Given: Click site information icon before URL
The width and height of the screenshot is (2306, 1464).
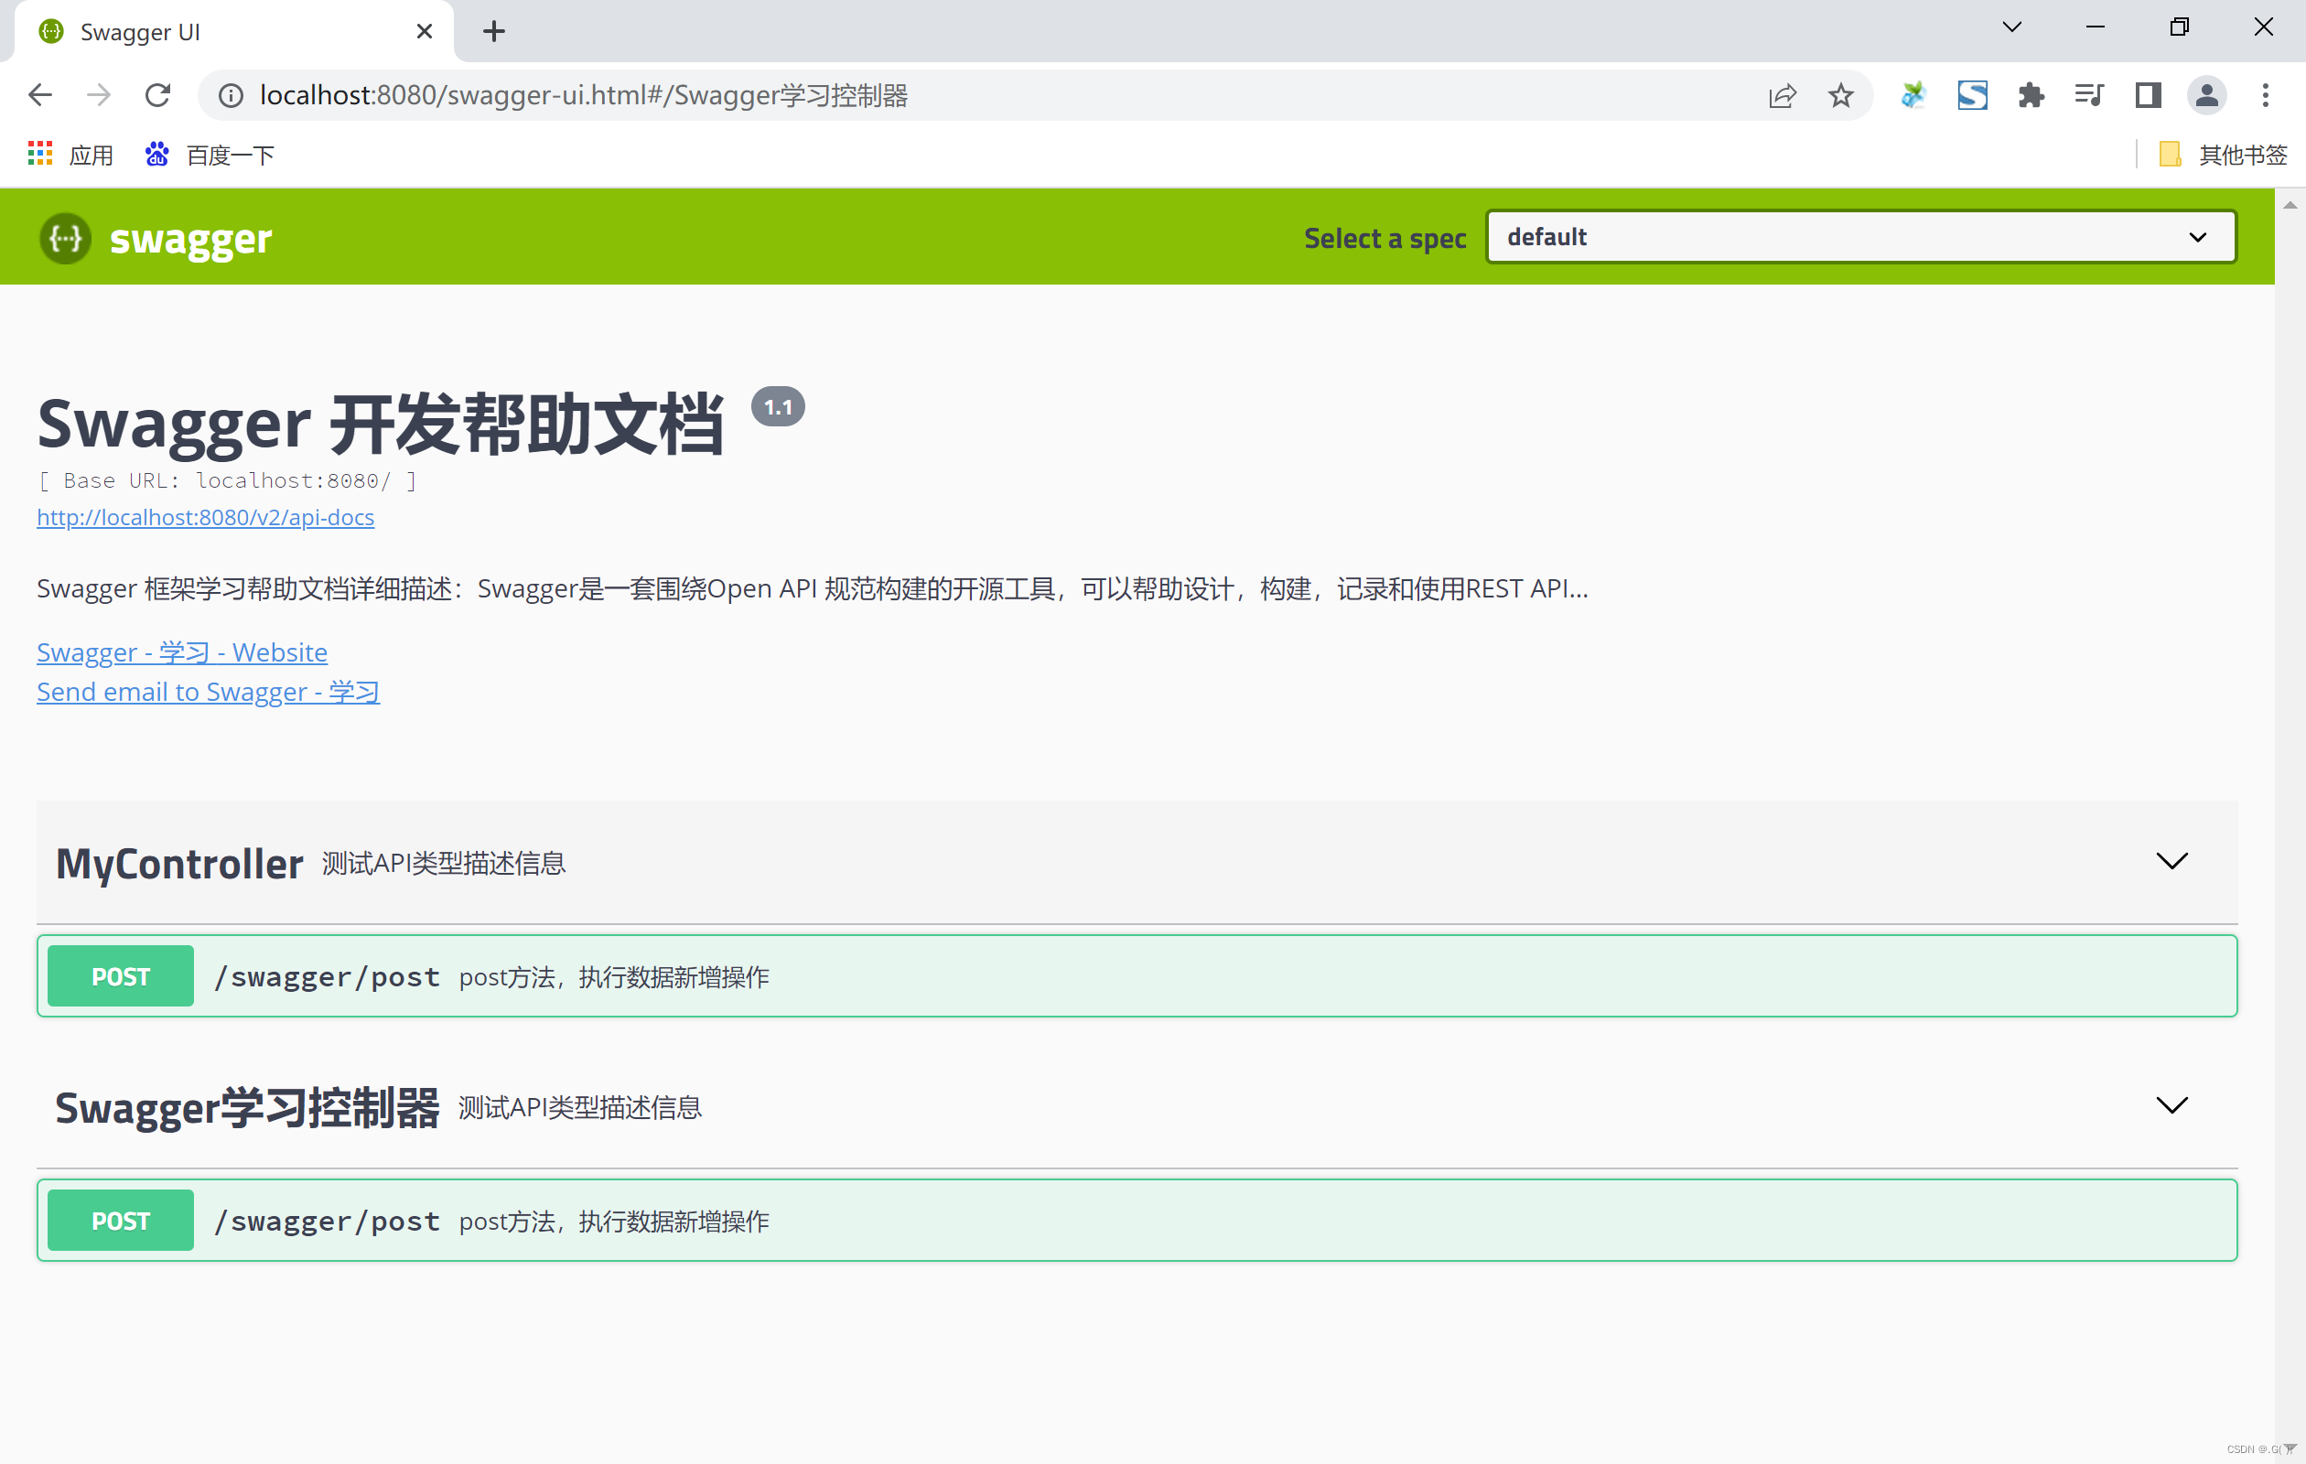Looking at the screenshot, I should click(x=231, y=95).
